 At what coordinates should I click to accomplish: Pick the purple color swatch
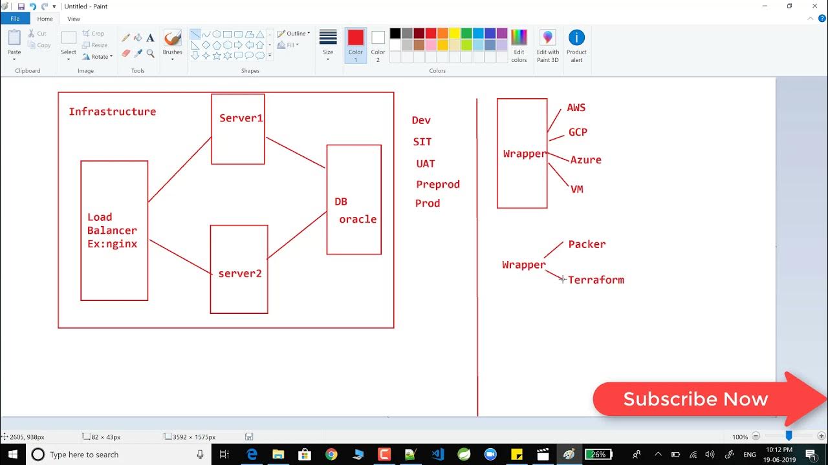(501, 33)
